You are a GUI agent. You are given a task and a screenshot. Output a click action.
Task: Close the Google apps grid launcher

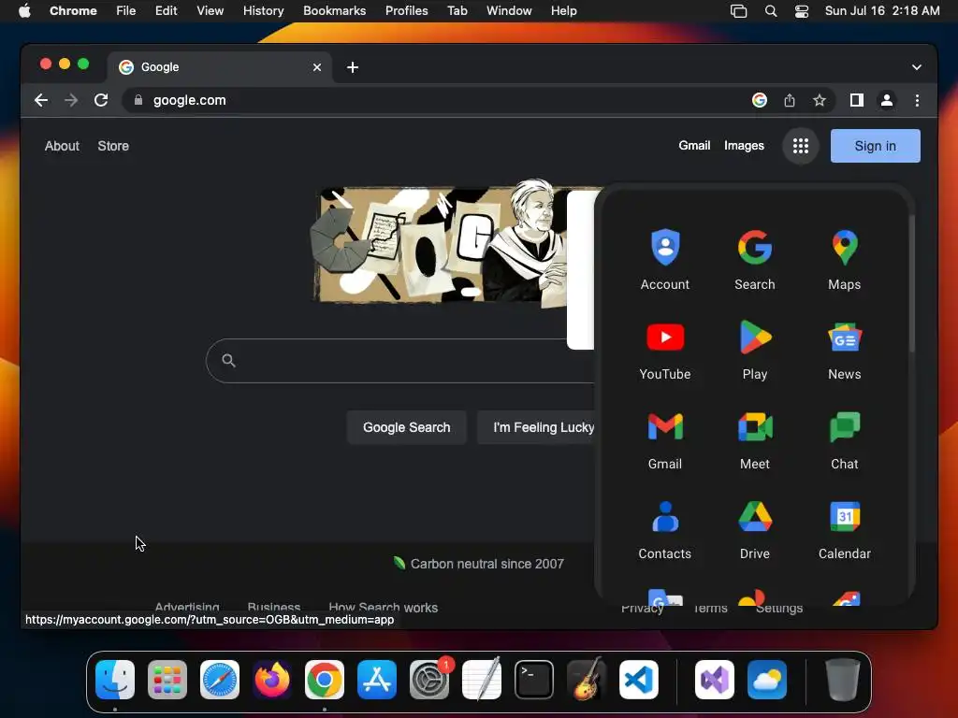point(801,146)
